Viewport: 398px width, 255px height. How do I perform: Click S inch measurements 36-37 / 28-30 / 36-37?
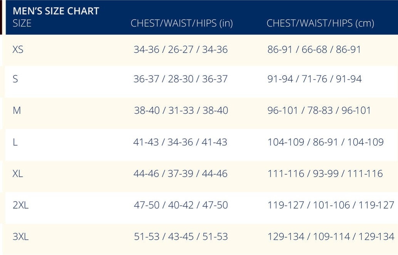tap(181, 79)
